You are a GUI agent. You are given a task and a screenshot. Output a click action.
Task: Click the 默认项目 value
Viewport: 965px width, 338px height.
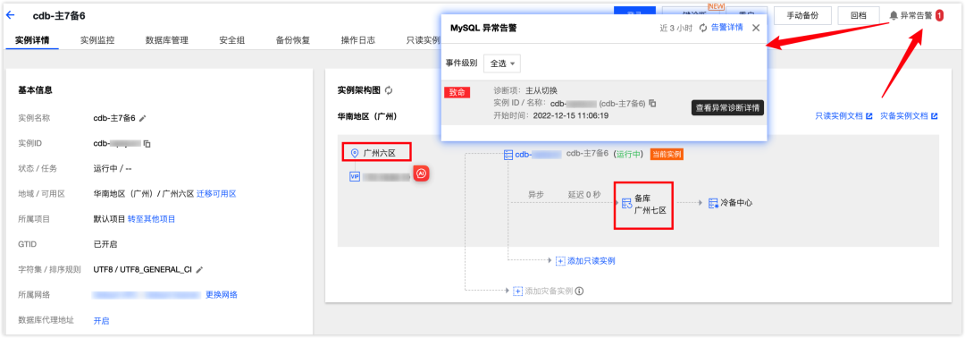click(109, 219)
